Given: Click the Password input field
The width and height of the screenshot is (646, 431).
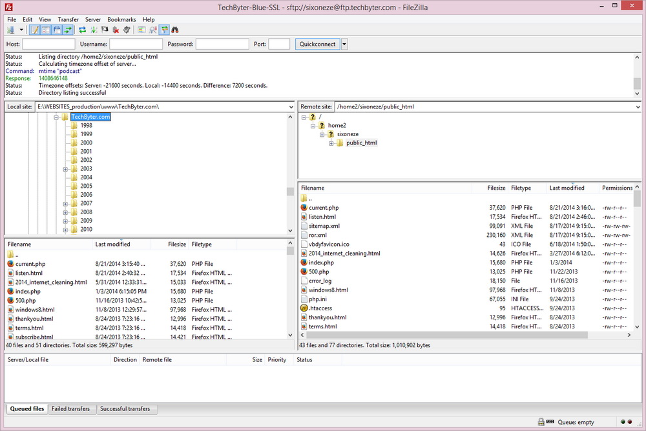Looking at the screenshot, I should click(222, 44).
